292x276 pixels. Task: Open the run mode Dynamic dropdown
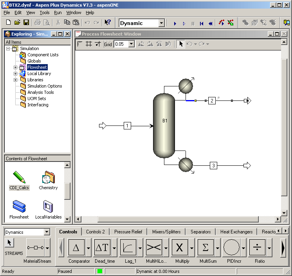point(161,23)
